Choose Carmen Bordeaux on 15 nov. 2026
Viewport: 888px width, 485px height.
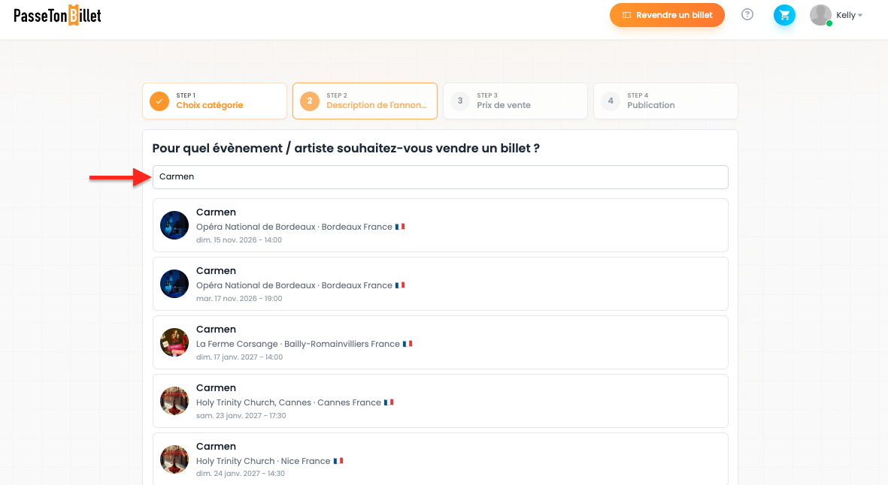(x=440, y=225)
